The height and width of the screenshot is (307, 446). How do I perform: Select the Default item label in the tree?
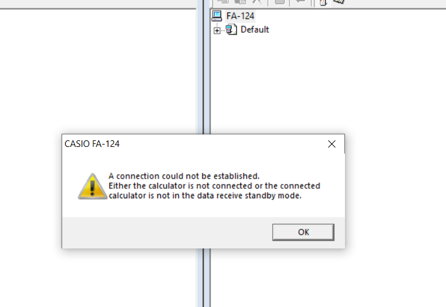tap(255, 29)
